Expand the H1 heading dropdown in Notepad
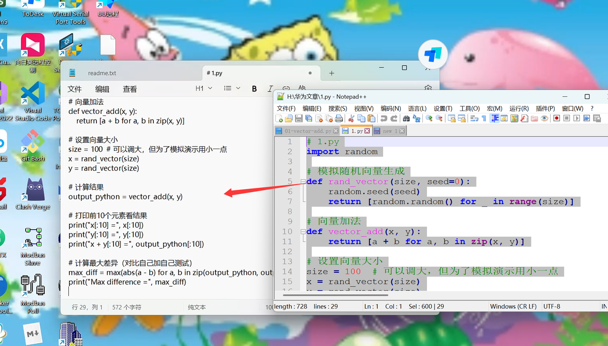The height and width of the screenshot is (346, 608). click(x=204, y=88)
